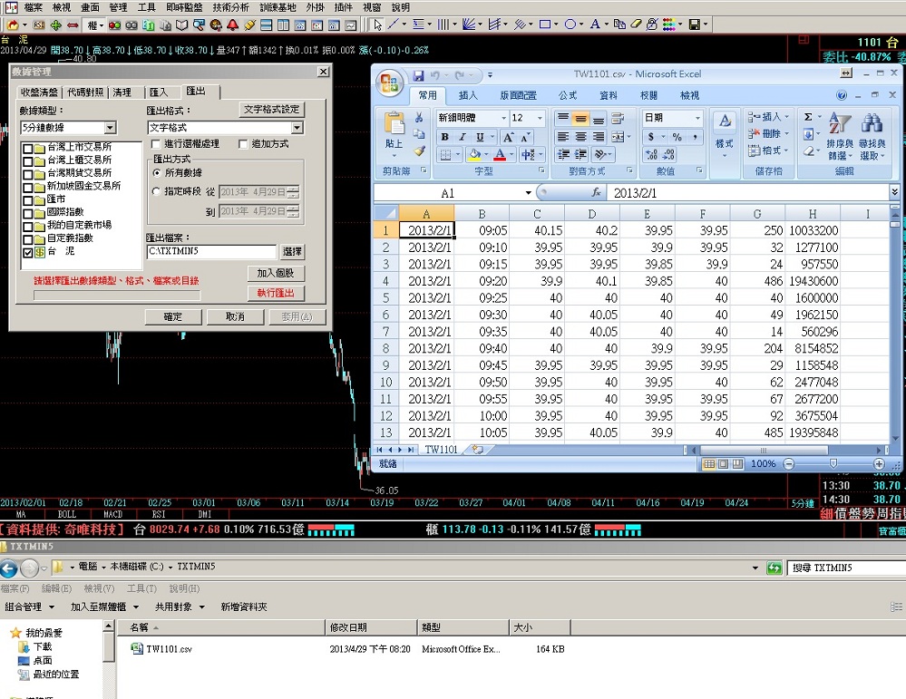
Task: Click the magnifier search toolbar icon
Action: point(200,24)
